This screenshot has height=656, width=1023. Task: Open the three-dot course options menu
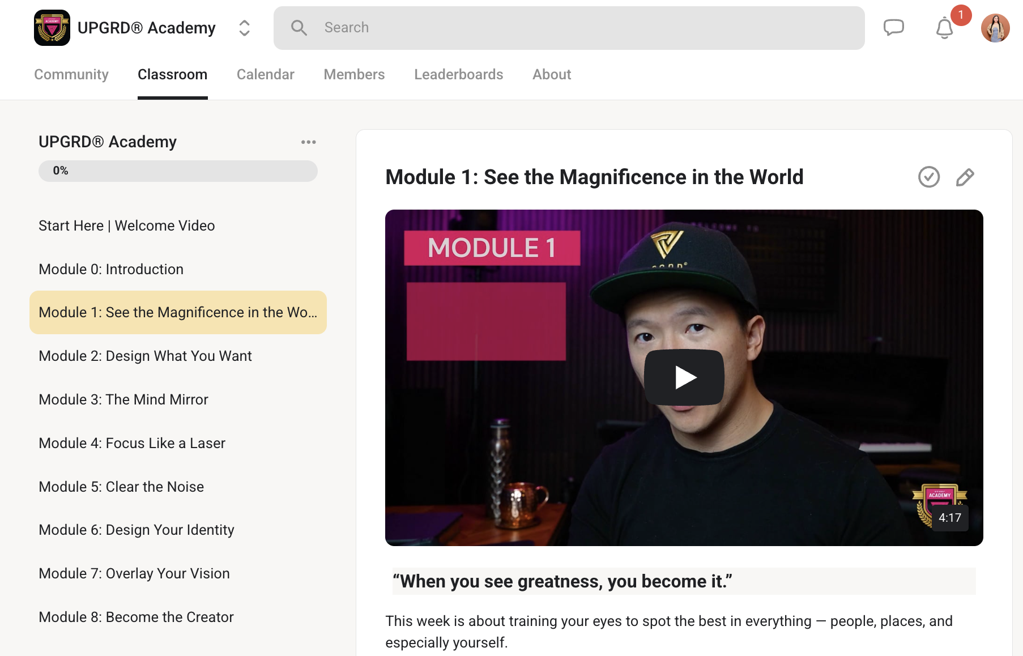308,142
